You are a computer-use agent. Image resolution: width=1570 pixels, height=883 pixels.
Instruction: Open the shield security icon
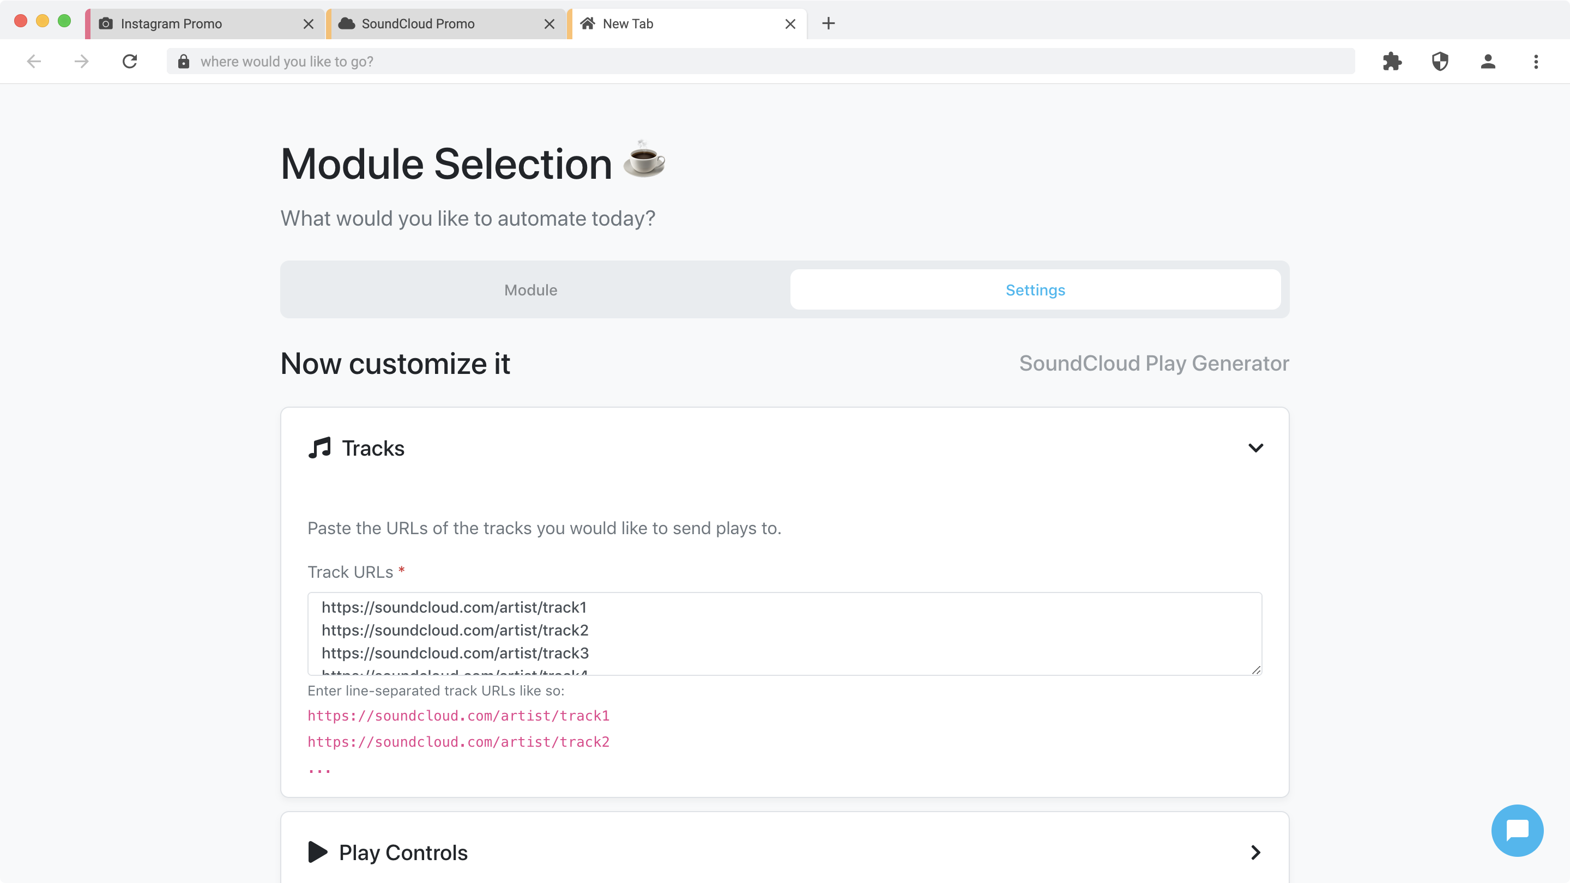[1440, 62]
